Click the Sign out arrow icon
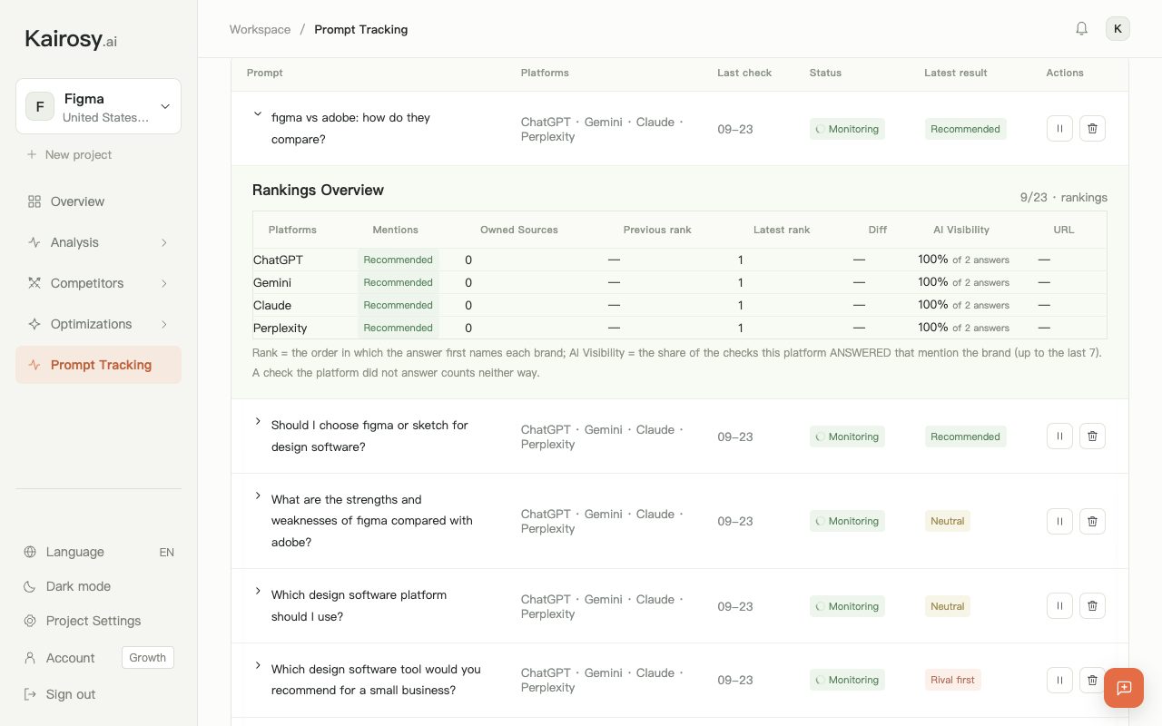 click(x=30, y=694)
